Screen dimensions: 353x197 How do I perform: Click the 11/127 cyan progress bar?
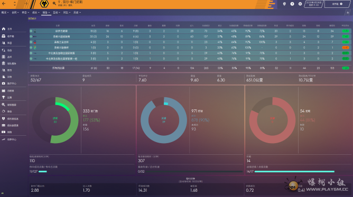pyautogui.click(x=43, y=172)
